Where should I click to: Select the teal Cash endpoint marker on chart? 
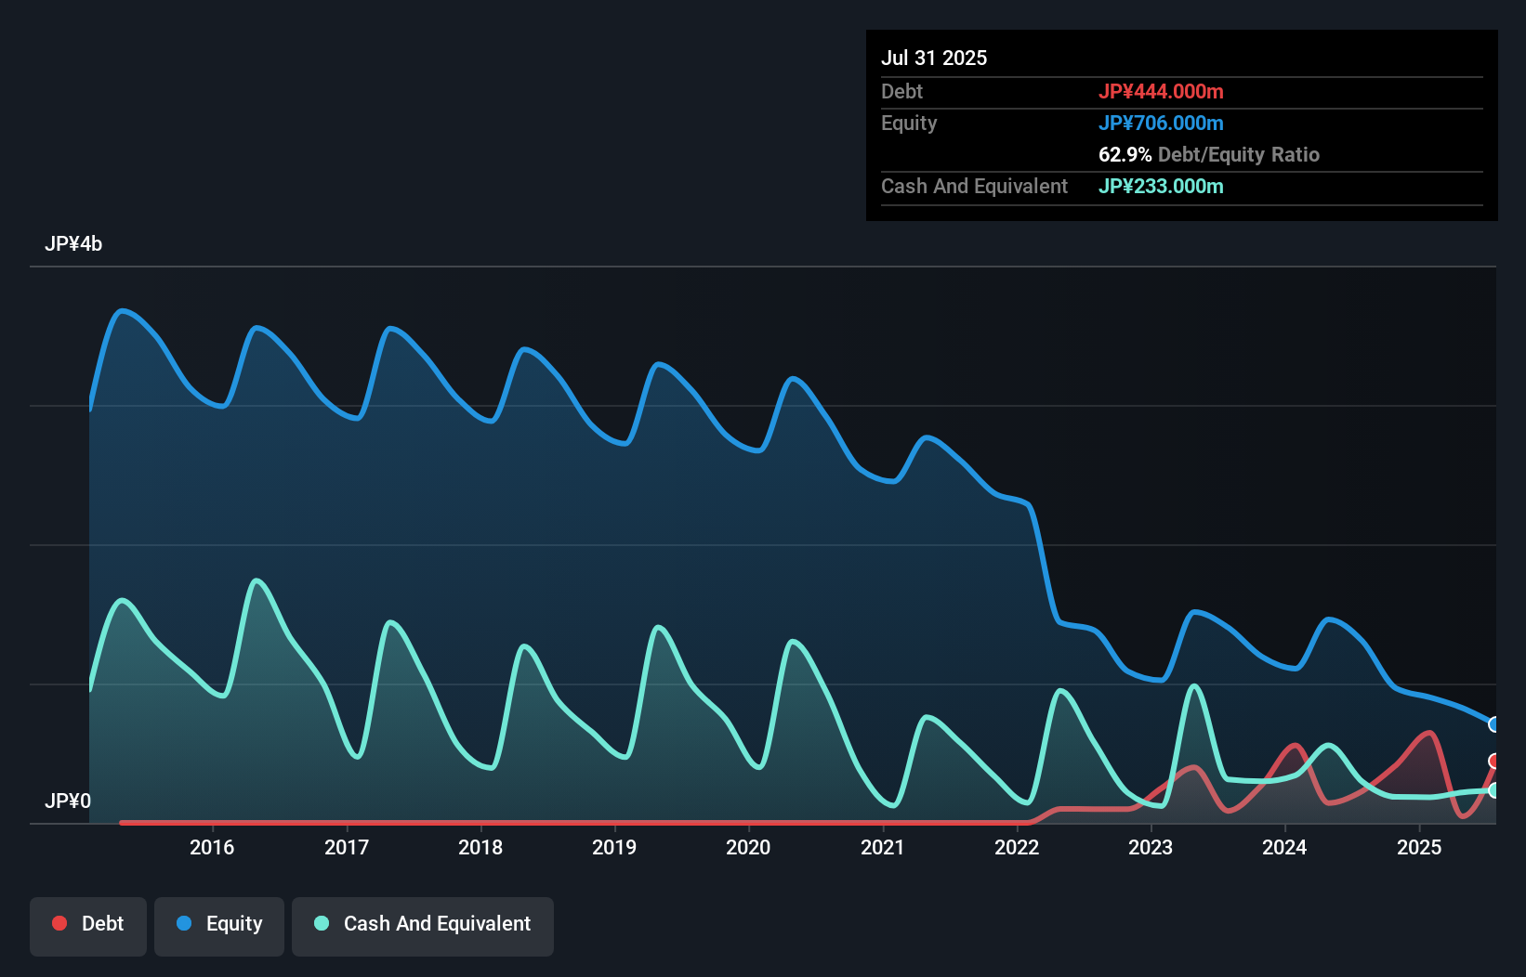[1494, 791]
